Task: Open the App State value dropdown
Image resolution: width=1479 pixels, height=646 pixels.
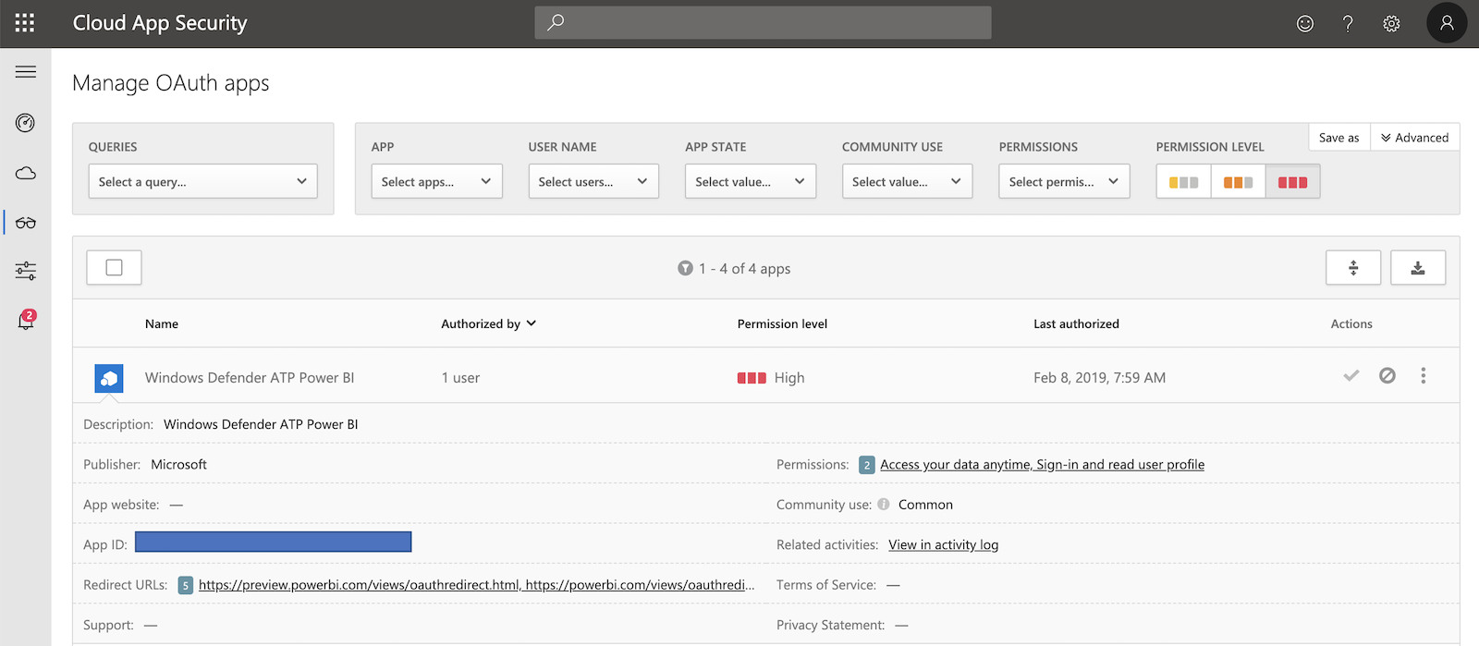Action: coord(751,181)
